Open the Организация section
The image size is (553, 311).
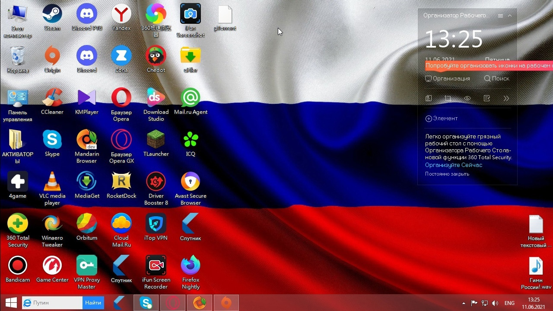click(448, 79)
